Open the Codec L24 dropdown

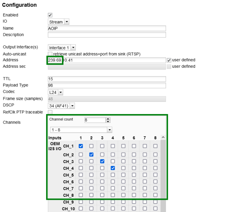click(x=56, y=92)
